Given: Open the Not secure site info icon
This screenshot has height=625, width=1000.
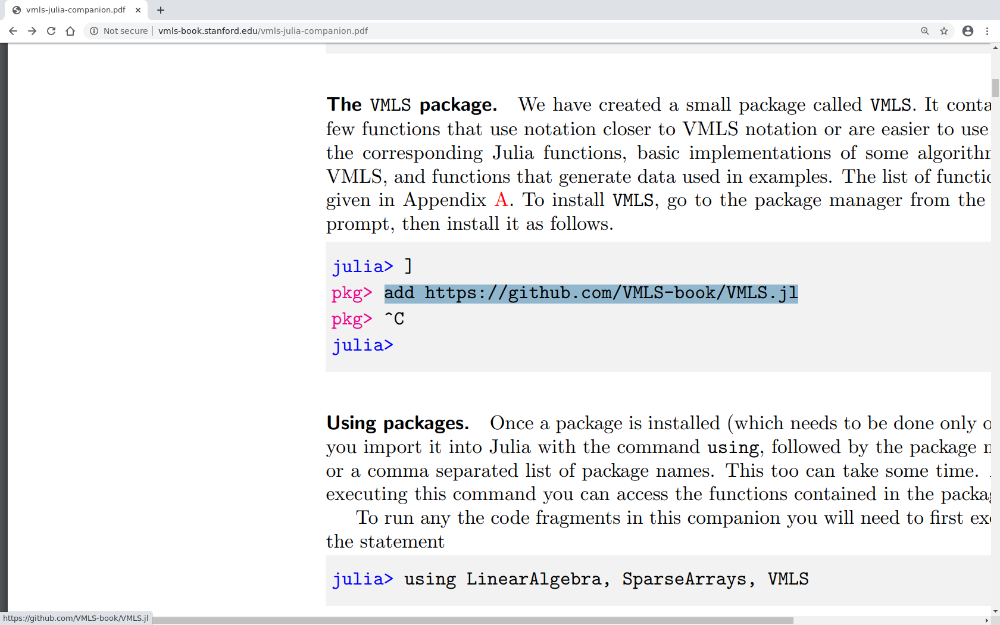Looking at the screenshot, I should tap(94, 31).
